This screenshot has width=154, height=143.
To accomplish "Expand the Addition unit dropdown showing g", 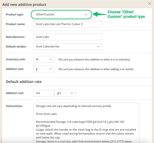I will [44, 69].
